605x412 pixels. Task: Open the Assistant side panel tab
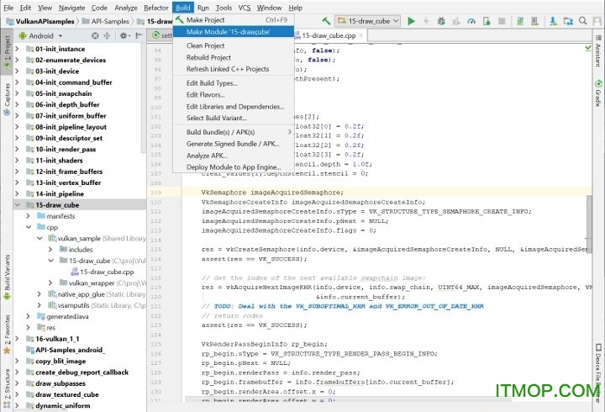(598, 51)
